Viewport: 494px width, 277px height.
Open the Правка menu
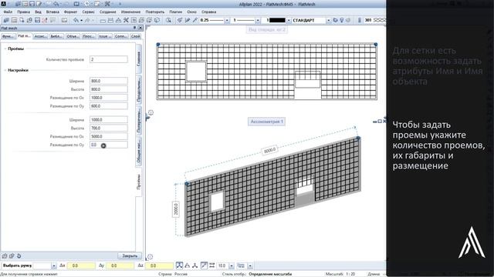(24, 12)
